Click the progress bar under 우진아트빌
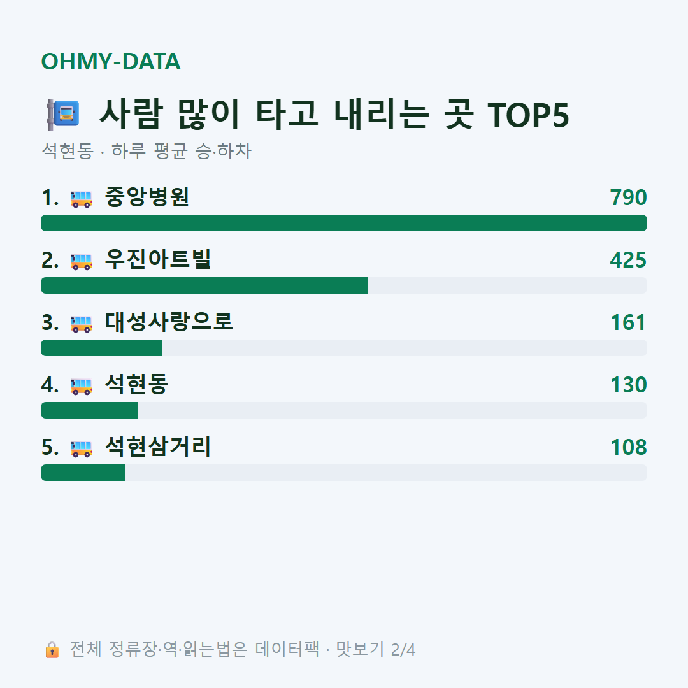 (344, 285)
